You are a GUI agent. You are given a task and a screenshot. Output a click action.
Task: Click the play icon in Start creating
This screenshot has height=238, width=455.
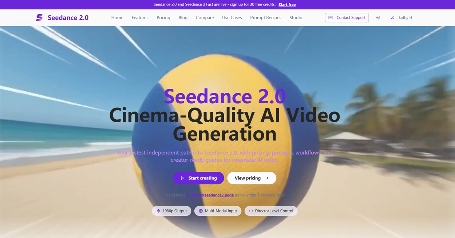(183, 178)
